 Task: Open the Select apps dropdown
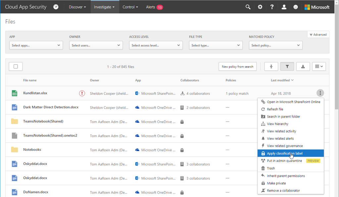coord(36,45)
